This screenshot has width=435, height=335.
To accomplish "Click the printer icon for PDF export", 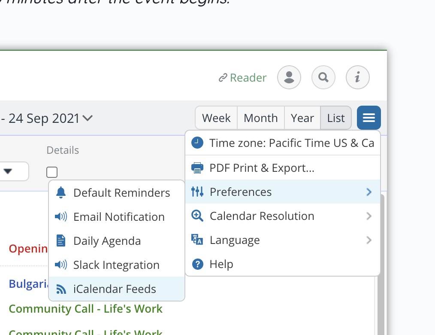I will 197,168.
